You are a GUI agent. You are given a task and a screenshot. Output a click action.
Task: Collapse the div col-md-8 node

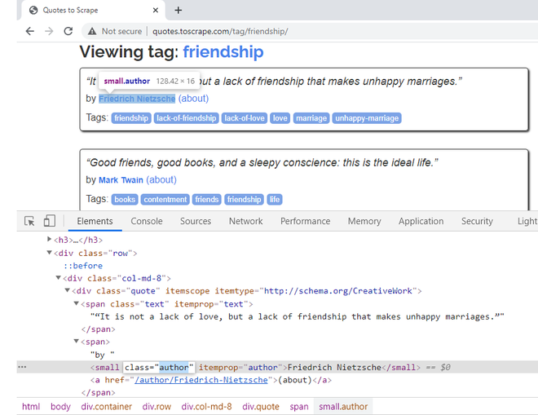pos(59,278)
